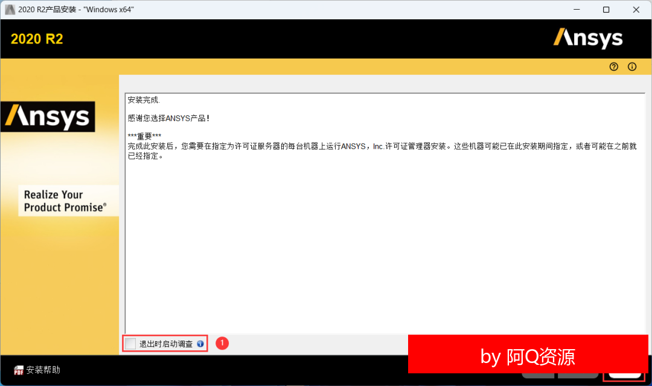Click the Realize Your Product Promise text

65,201
